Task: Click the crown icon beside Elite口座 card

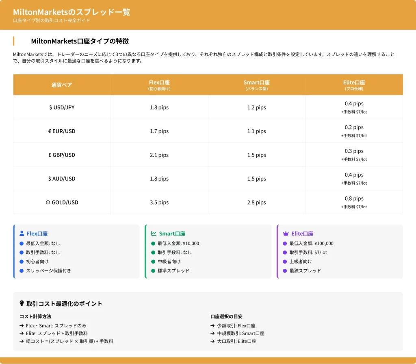Action: 286,234
